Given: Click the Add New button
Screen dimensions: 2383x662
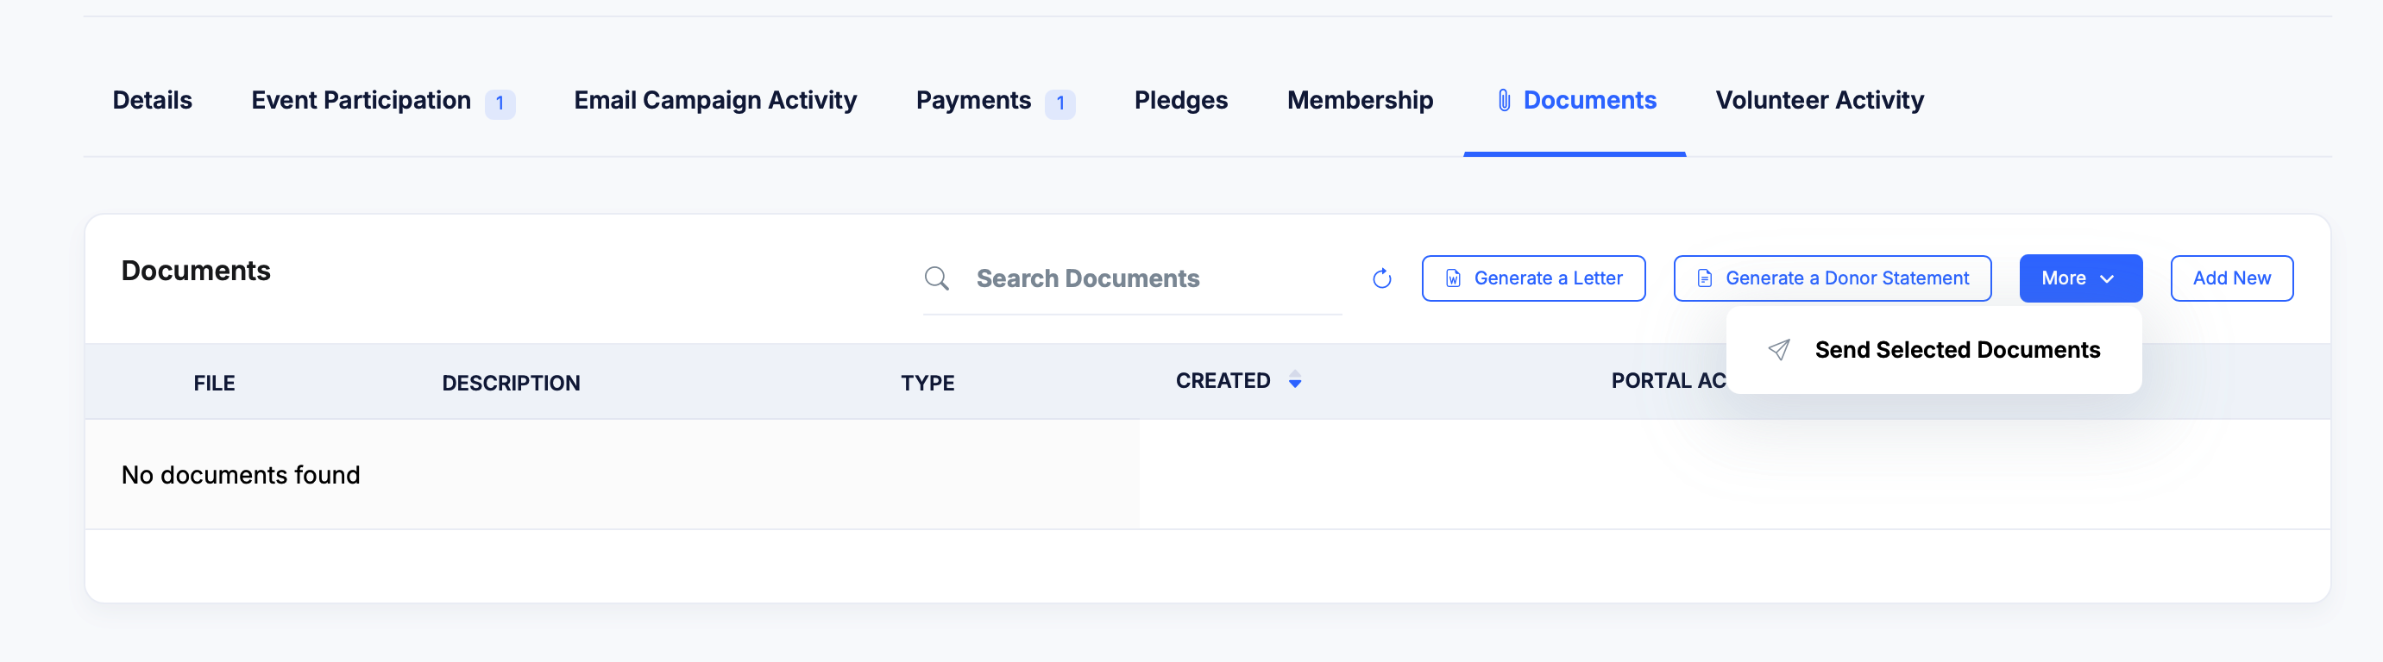Looking at the screenshot, I should click(x=2230, y=278).
